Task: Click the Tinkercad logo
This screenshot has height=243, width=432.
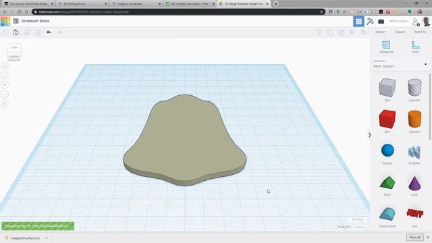Action: 5,21
